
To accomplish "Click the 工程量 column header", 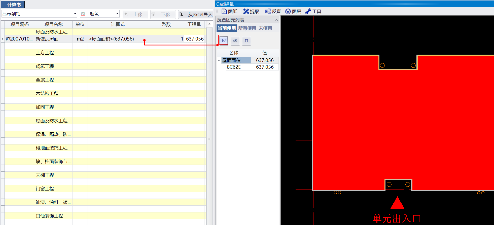I will click(194, 24).
